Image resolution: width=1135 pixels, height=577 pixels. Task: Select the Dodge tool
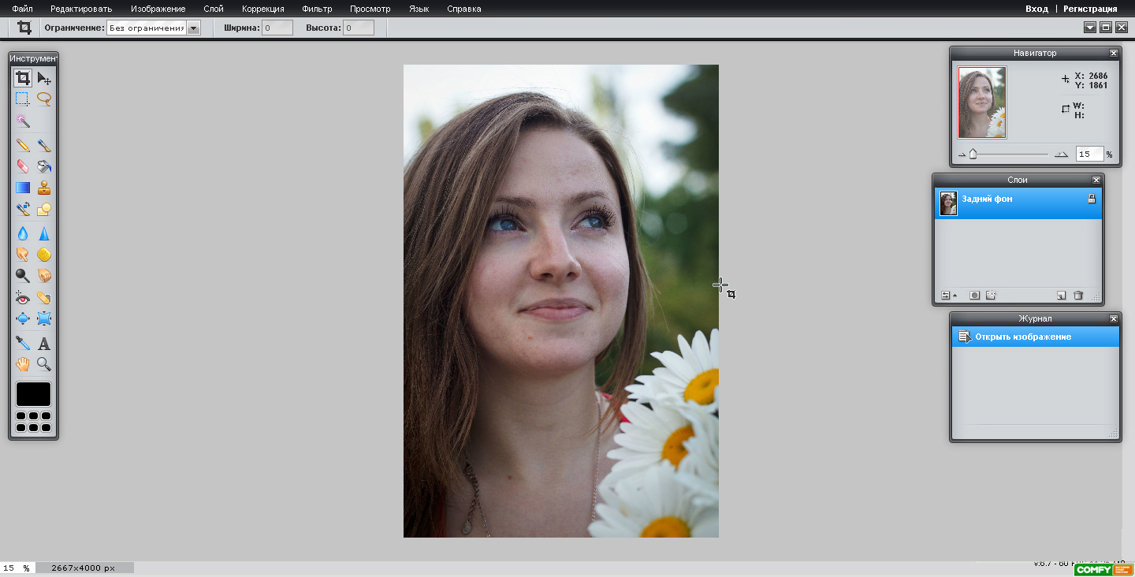[23, 276]
